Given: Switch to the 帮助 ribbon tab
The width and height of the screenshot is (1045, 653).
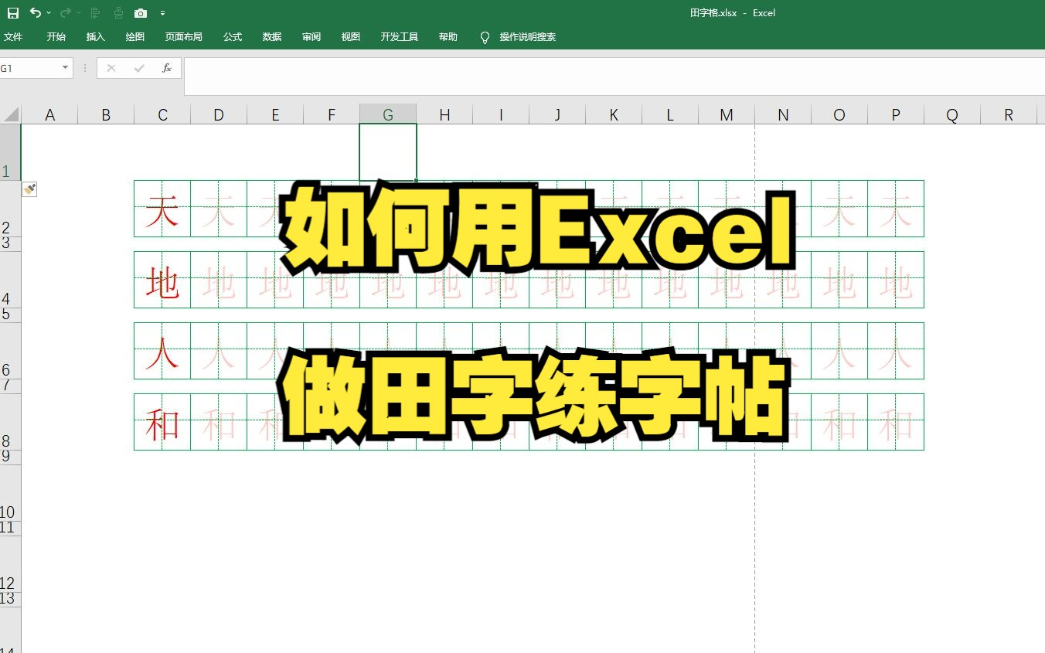Looking at the screenshot, I should click(x=448, y=37).
